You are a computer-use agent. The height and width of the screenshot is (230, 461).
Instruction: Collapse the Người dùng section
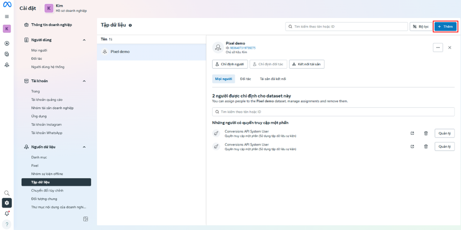[84, 40]
